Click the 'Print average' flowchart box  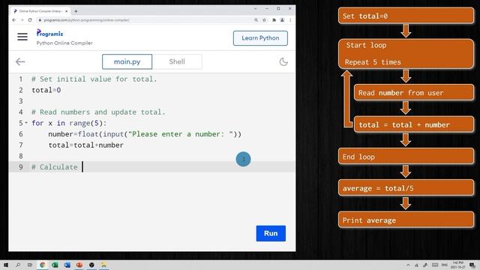406,220
